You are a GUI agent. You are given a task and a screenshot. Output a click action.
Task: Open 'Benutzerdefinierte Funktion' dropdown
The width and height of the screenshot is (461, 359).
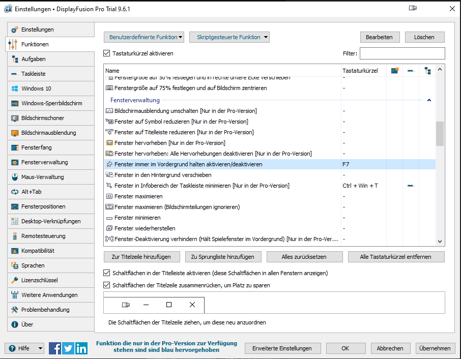[x=144, y=37]
